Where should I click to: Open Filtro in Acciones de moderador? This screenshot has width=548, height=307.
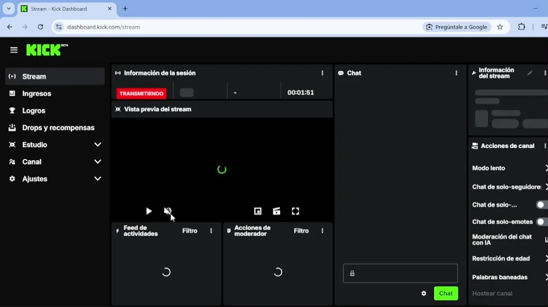coord(301,231)
